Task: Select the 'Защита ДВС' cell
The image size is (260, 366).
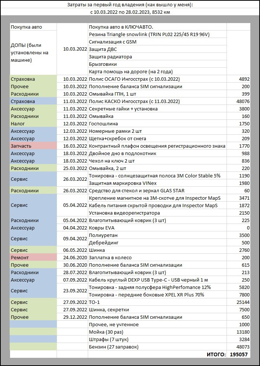Action: 157,49
